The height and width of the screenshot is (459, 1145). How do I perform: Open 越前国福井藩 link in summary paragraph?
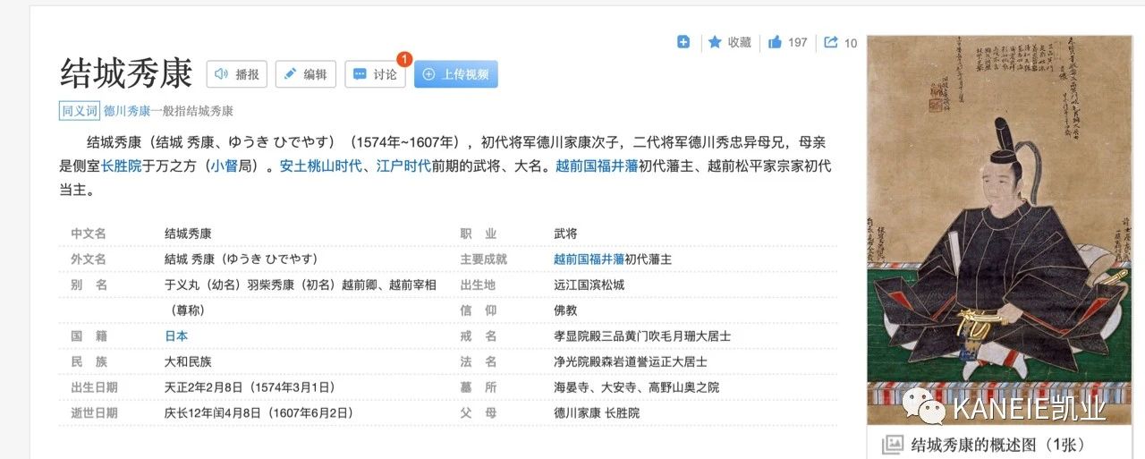pyautogui.click(x=597, y=166)
